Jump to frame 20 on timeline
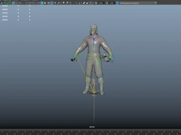The image size is (181, 135). 79,132
